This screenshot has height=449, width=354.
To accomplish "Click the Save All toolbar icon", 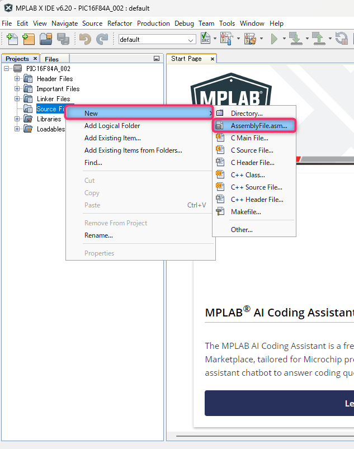I will pos(63,39).
